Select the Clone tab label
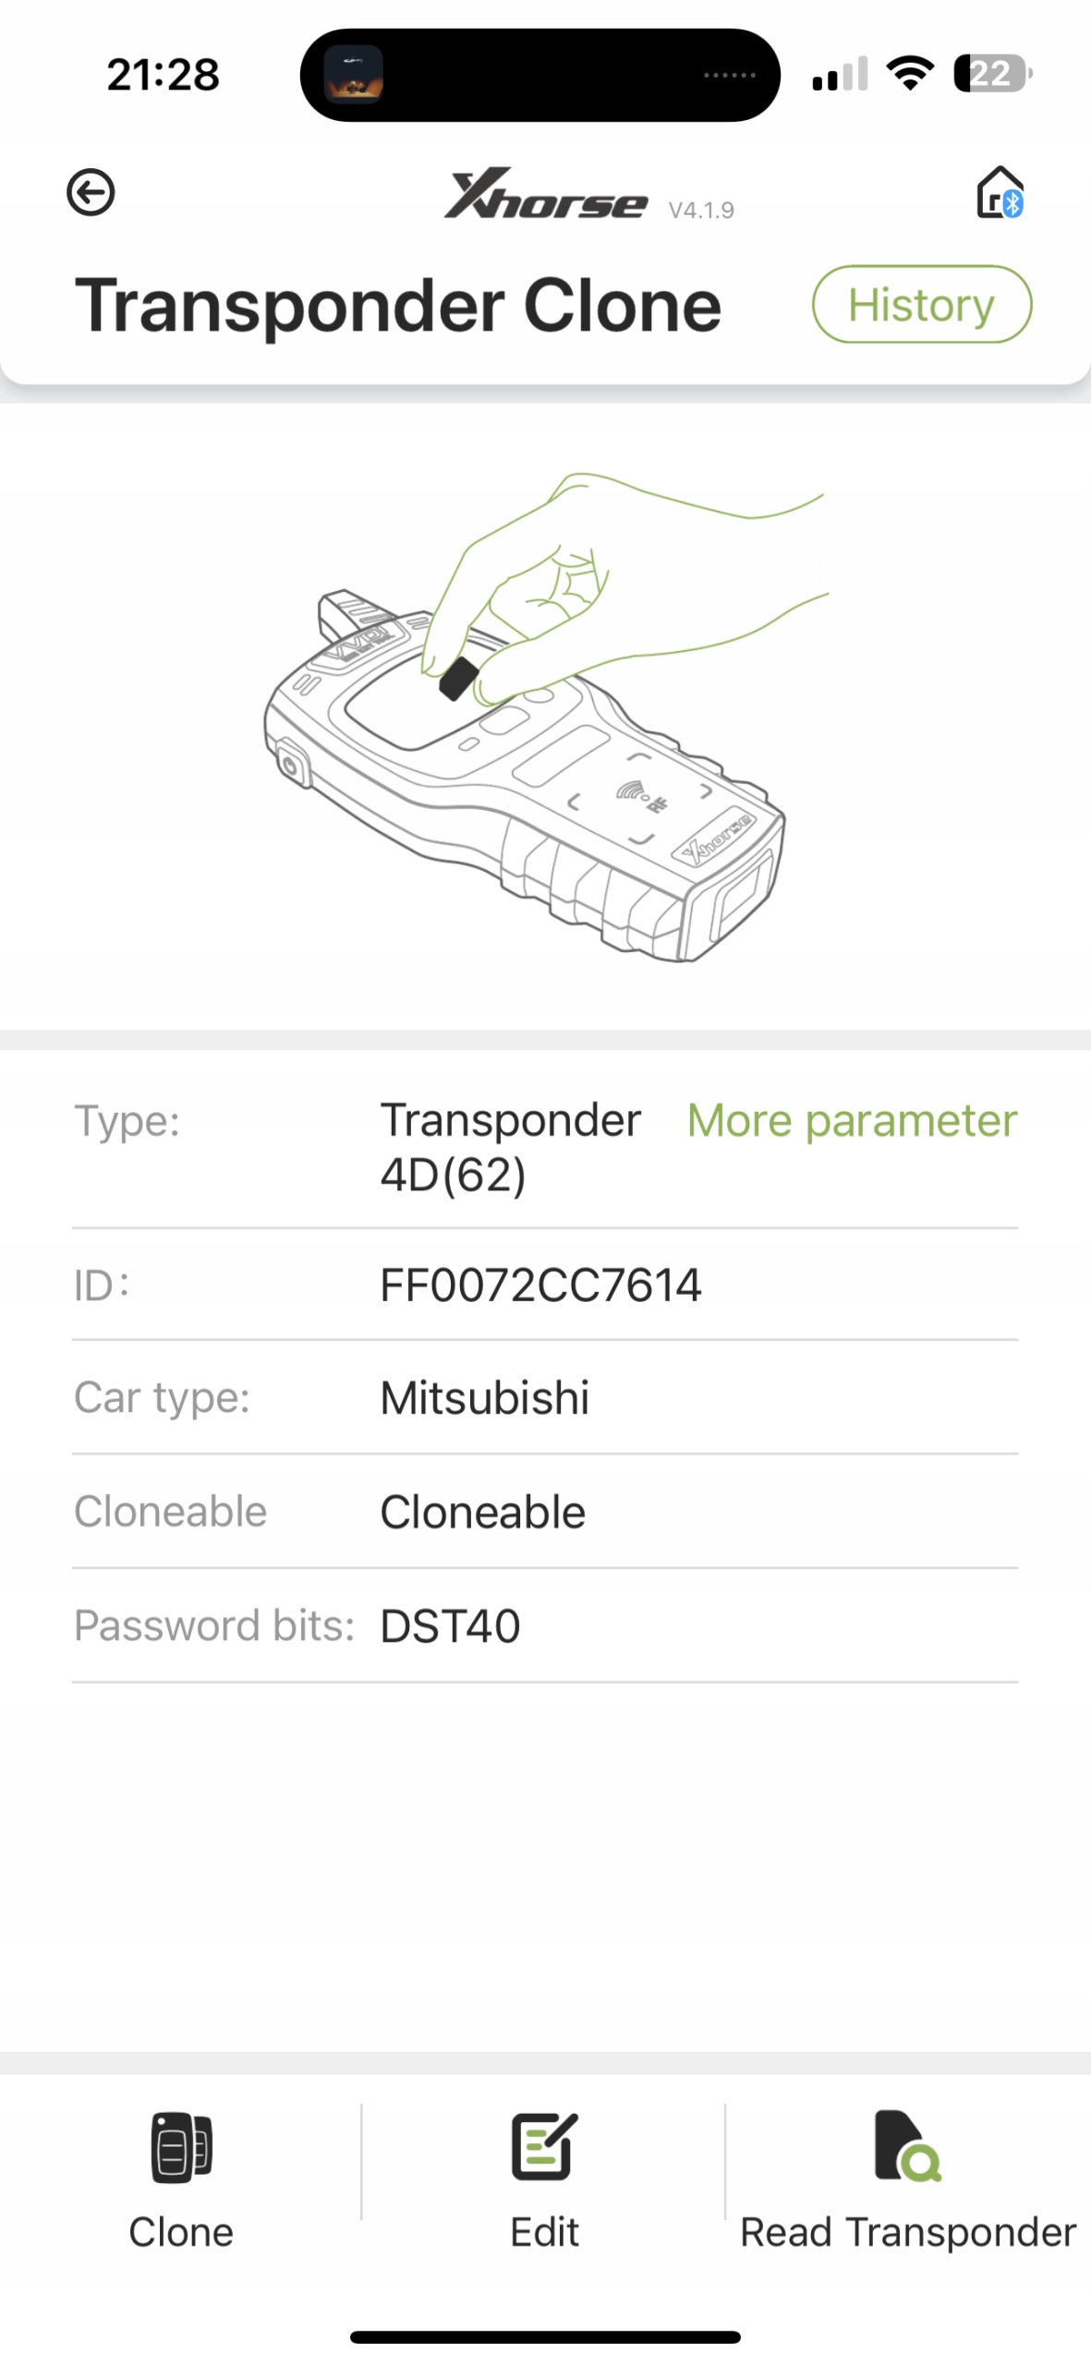Image resolution: width=1091 pixels, height=2364 pixels. point(181,2232)
